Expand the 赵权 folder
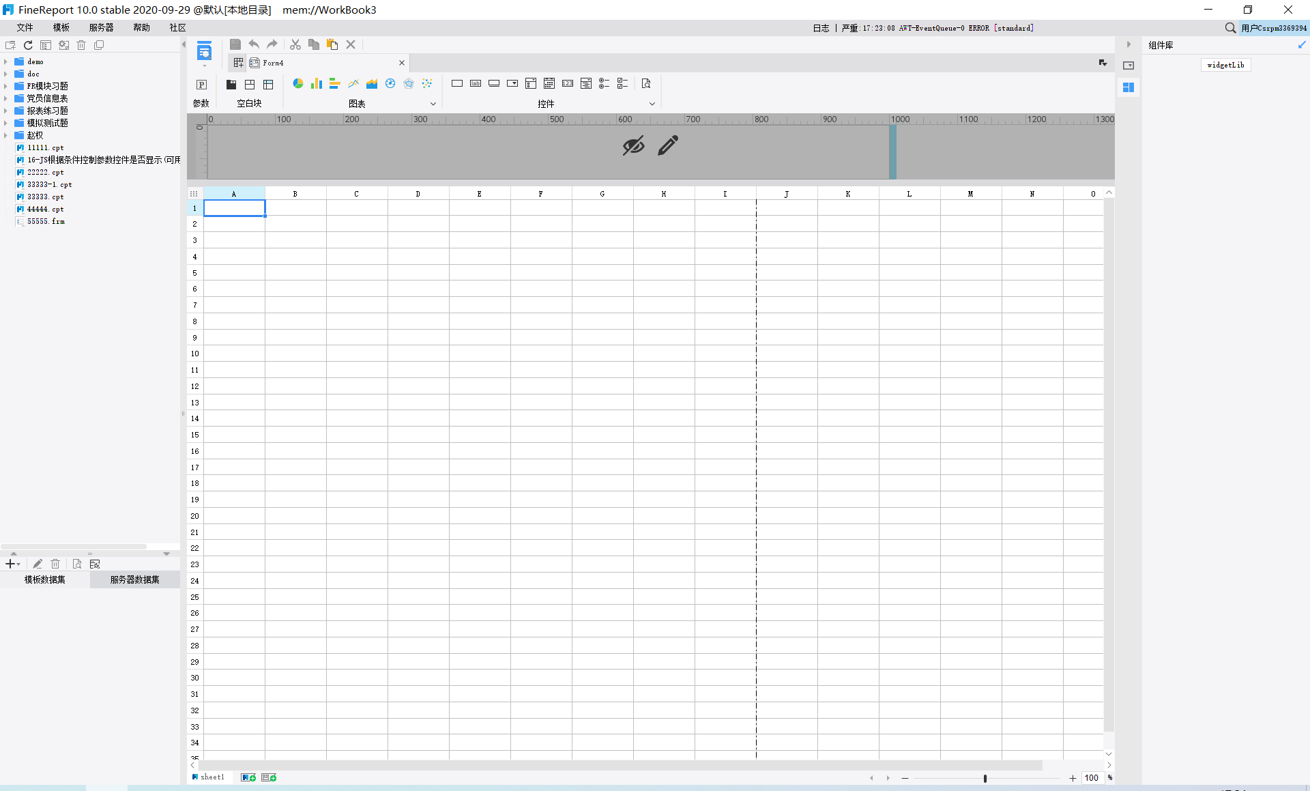The width and height of the screenshot is (1310, 791). [x=5, y=135]
